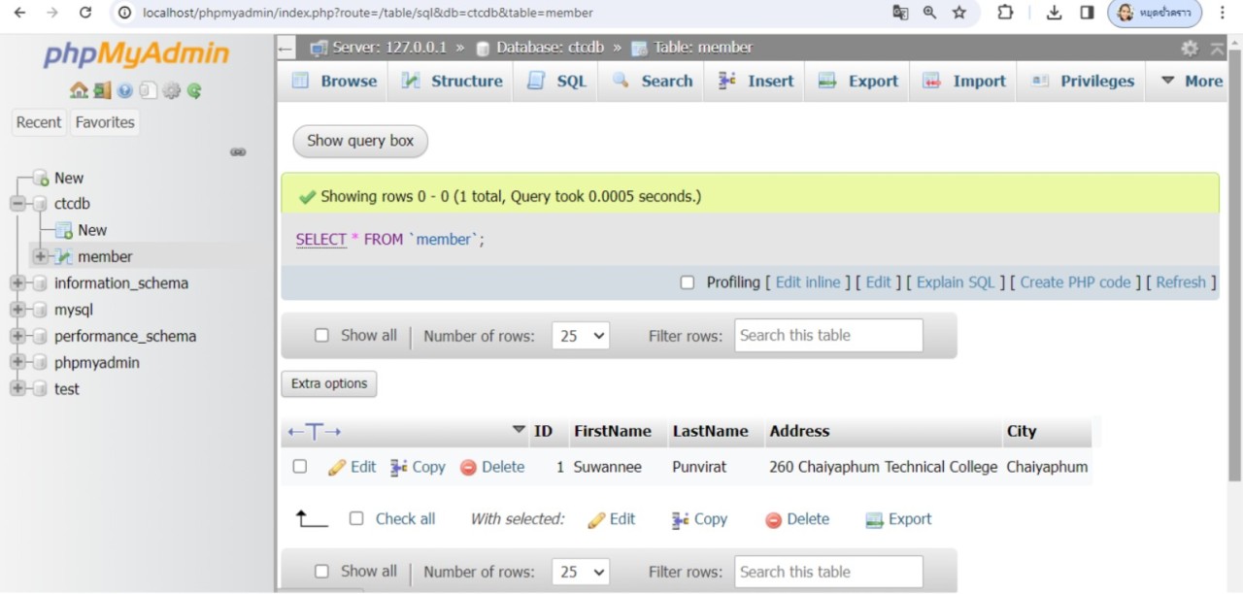Viewport: 1243px width, 594px height.
Task: Click the navigation panel settings gear
Action: click(x=172, y=90)
